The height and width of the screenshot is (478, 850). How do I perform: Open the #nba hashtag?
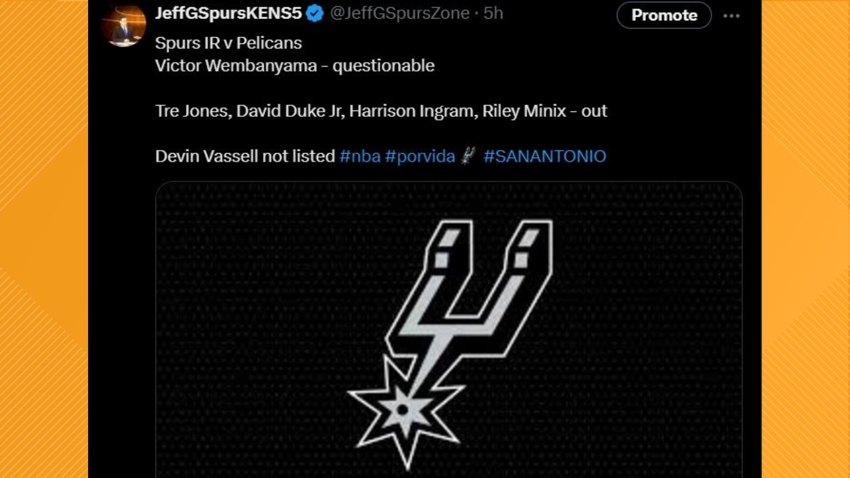tap(360, 156)
